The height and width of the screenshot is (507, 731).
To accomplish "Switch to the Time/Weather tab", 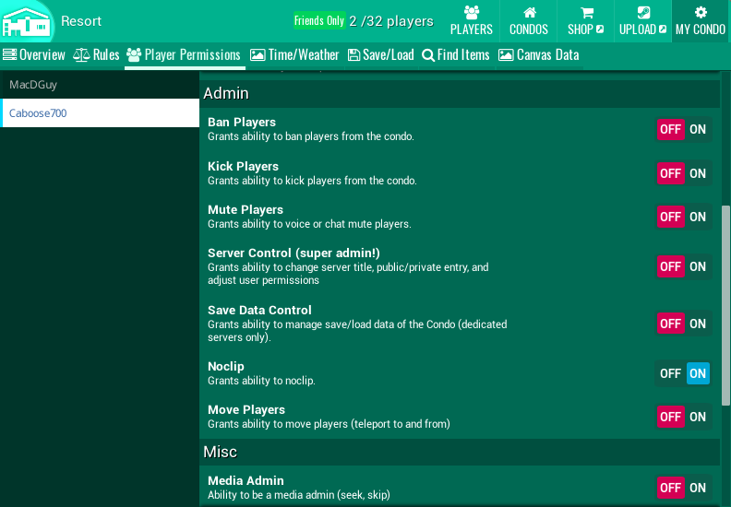I will [x=294, y=55].
